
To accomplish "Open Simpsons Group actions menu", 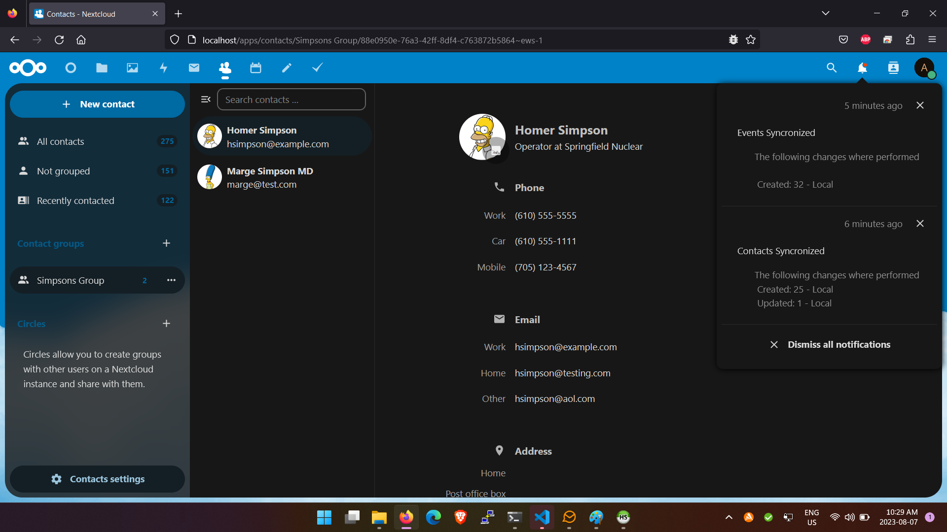I will coord(171,280).
